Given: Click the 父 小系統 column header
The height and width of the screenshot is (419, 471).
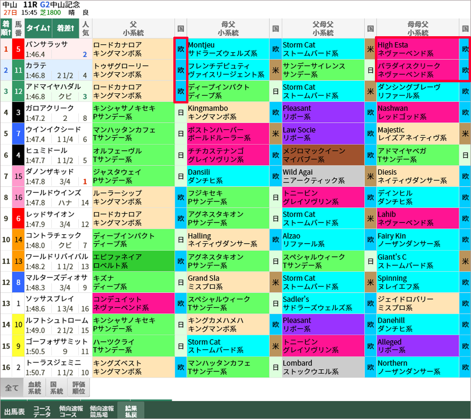Looking at the screenshot, I should tap(133, 28).
